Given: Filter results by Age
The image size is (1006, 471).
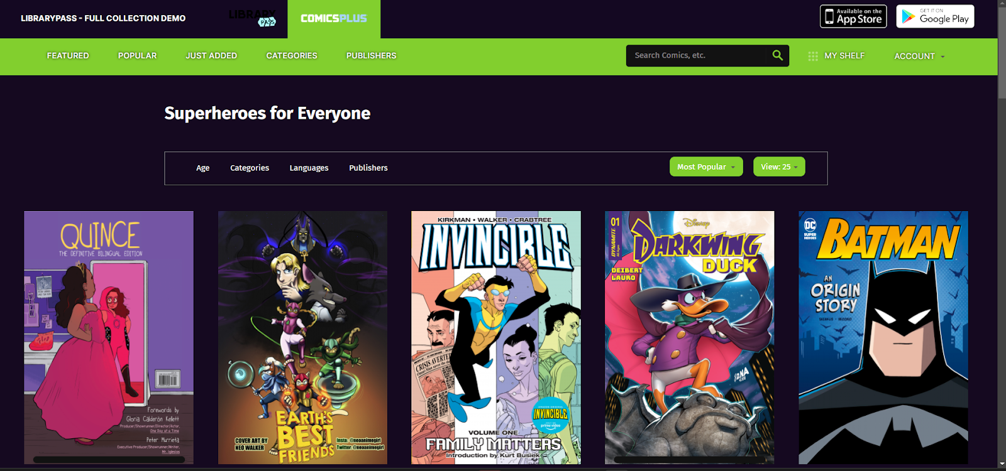Looking at the screenshot, I should click(x=202, y=168).
